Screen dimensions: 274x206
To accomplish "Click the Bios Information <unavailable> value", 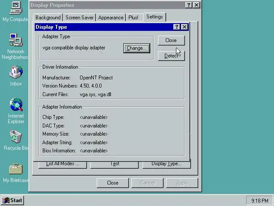I will point(94,151).
